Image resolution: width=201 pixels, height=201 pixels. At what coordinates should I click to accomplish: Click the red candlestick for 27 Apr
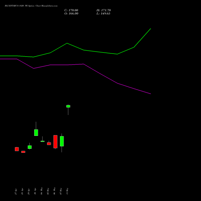point(17,149)
